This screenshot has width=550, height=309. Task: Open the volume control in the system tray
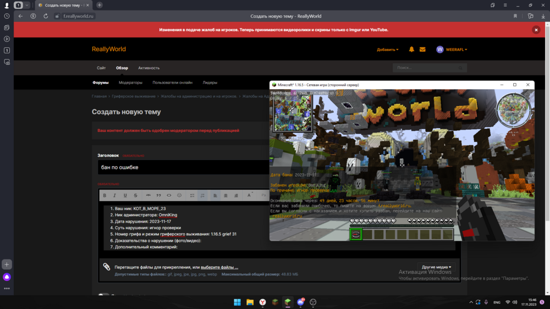tap(515, 302)
